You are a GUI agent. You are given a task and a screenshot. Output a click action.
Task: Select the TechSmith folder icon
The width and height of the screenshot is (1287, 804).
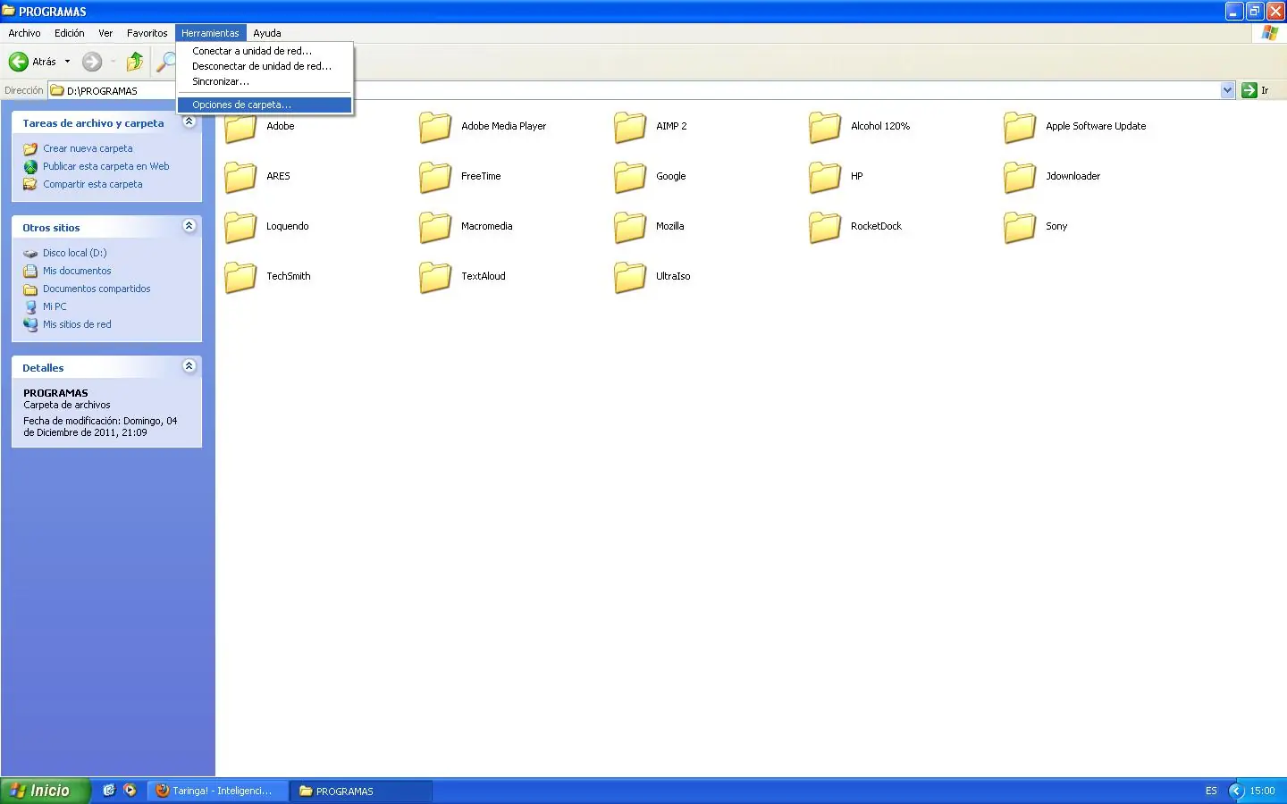point(240,277)
